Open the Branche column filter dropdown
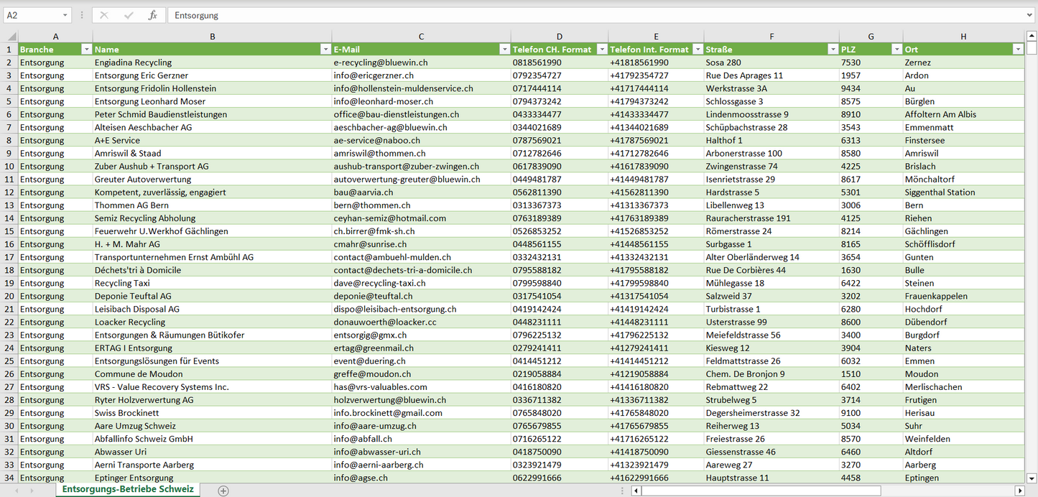Screen dimensions: 1038x497 (86, 50)
